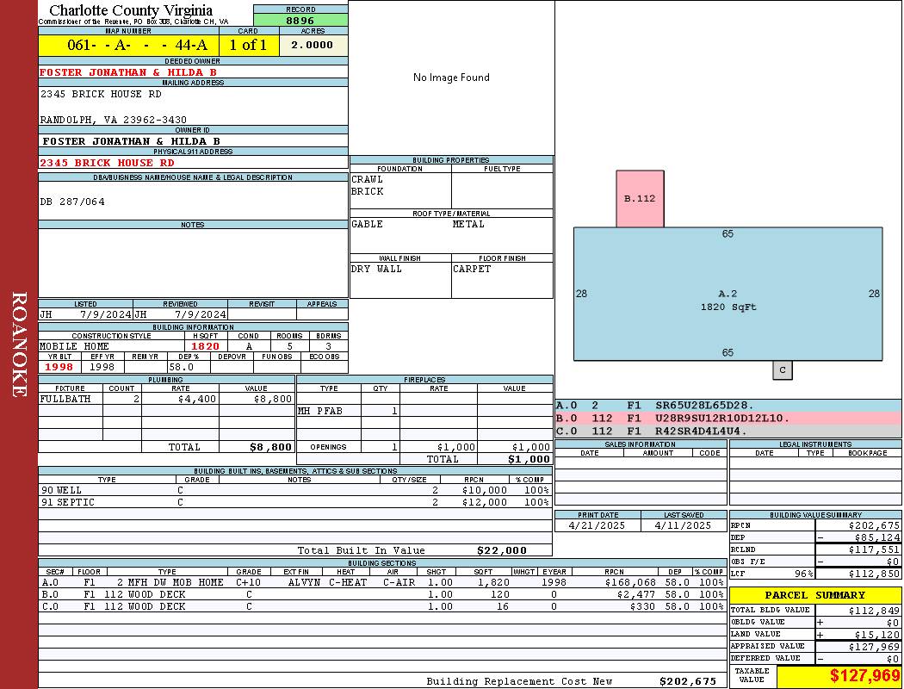Click legal description DB 287/064

pos(72,202)
